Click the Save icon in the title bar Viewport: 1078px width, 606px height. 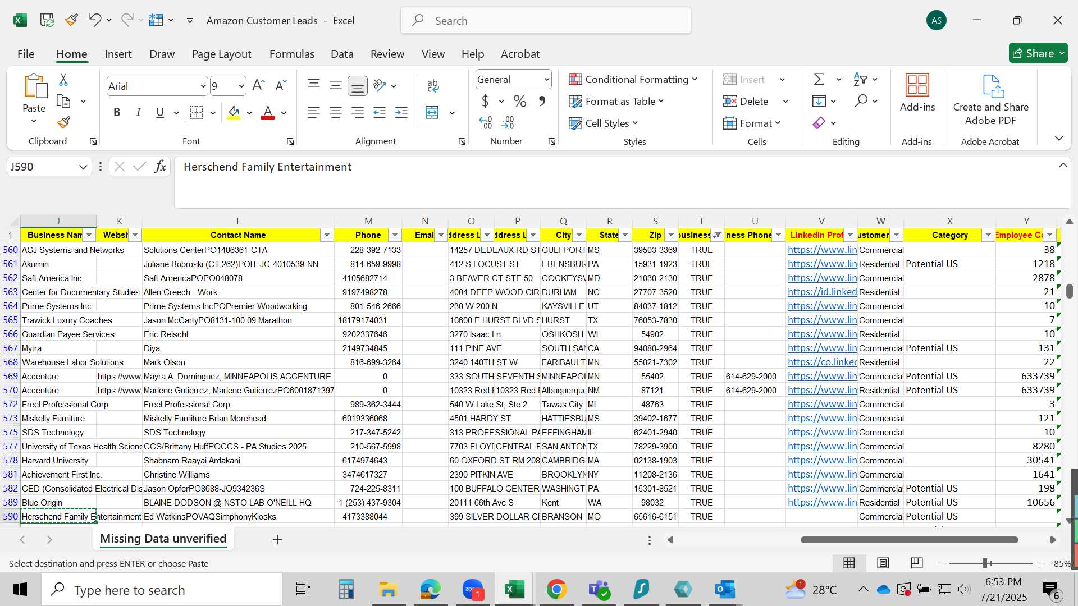(47, 20)
